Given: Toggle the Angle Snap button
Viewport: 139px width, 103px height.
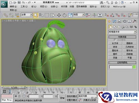Looking at the screenshot, I should tap(112, 15).
